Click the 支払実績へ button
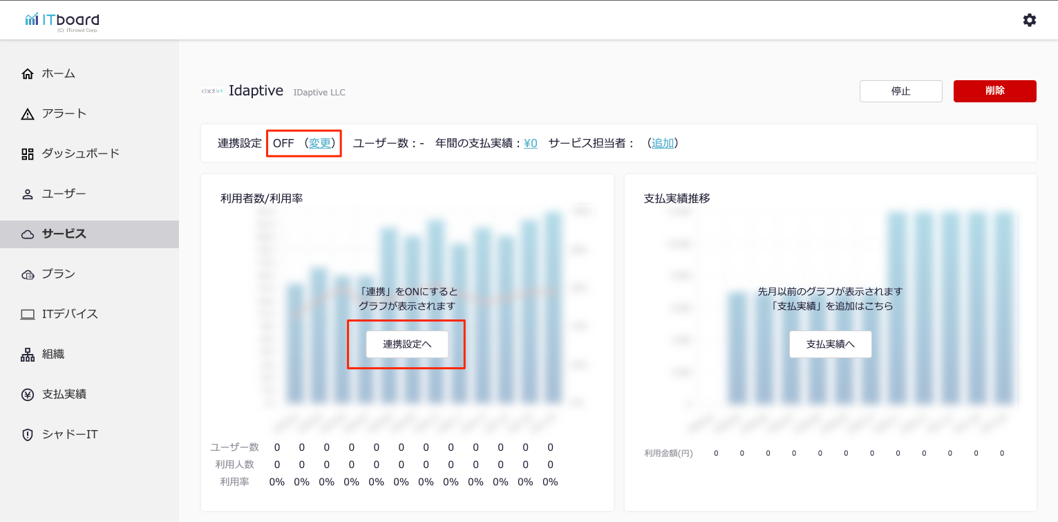Screen dimensions: 1058x522 tap(830, 344)
